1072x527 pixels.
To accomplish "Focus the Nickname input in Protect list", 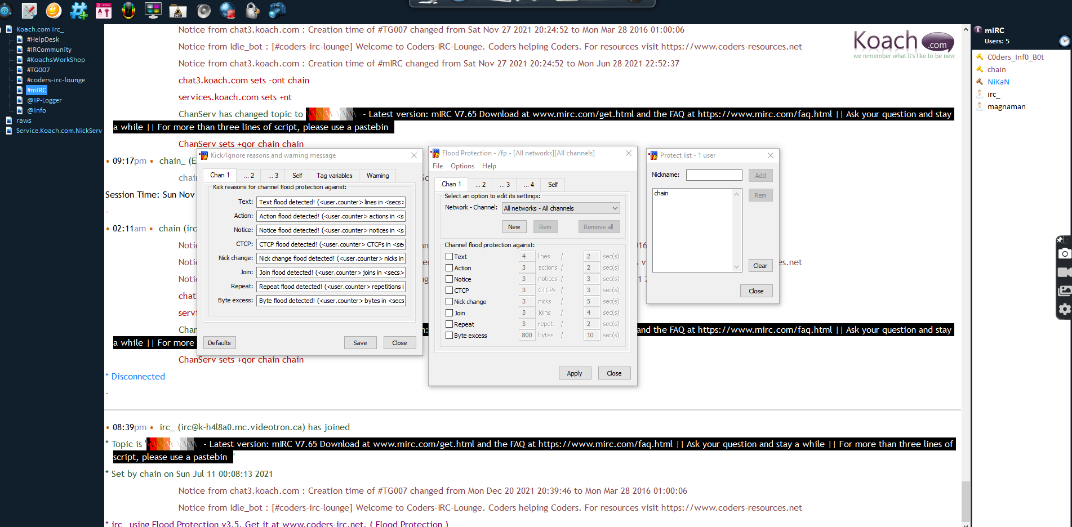I will click(714, 175).
